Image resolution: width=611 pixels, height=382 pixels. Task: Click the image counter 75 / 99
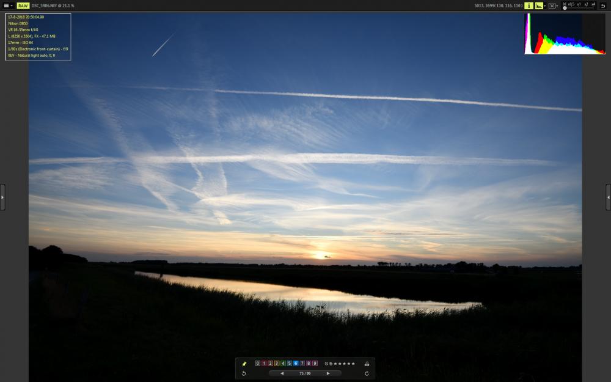coord(305,373)
